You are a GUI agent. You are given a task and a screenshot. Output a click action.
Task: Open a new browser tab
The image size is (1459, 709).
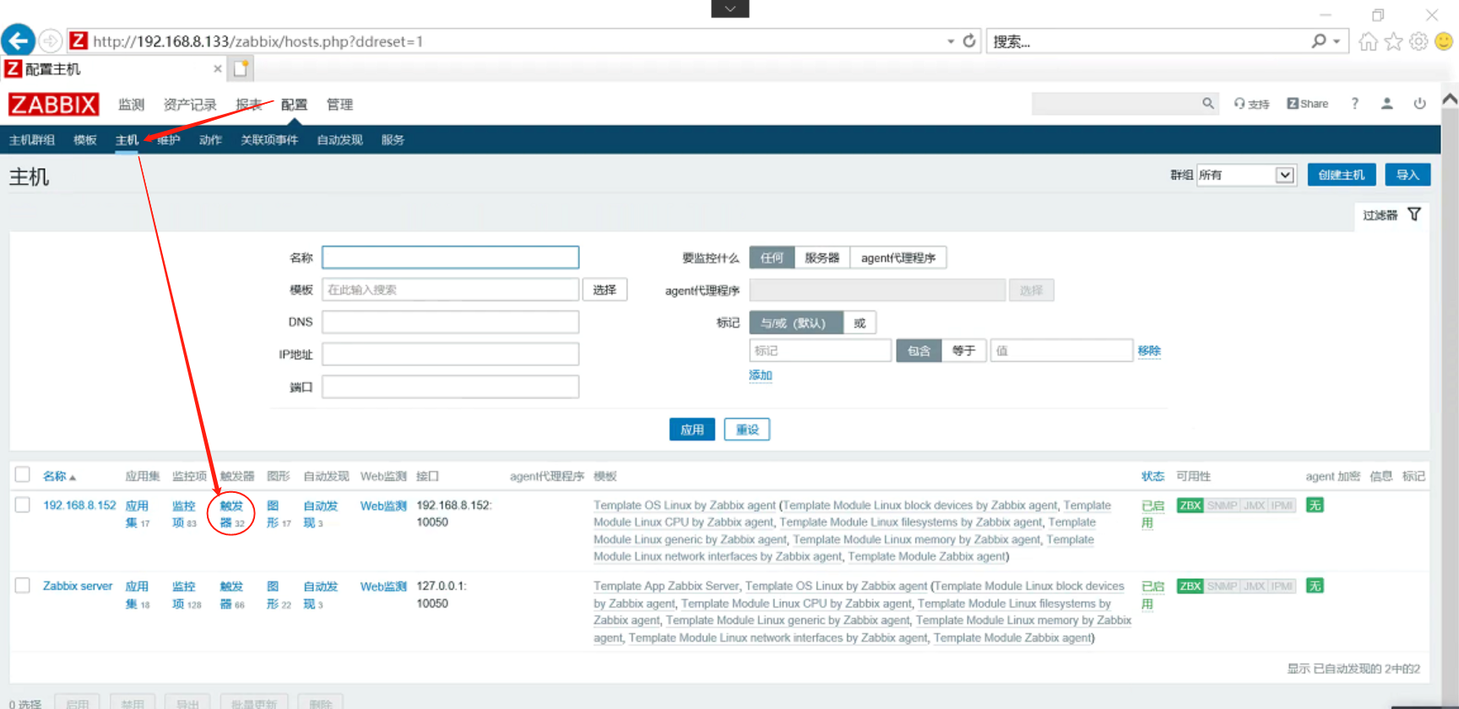point(241,68)
